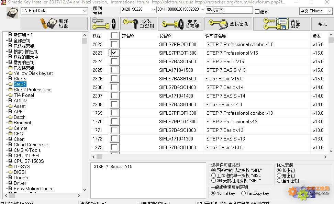334x204 pixels.
Task: Select the Normal key radio button
Action: 213,193
